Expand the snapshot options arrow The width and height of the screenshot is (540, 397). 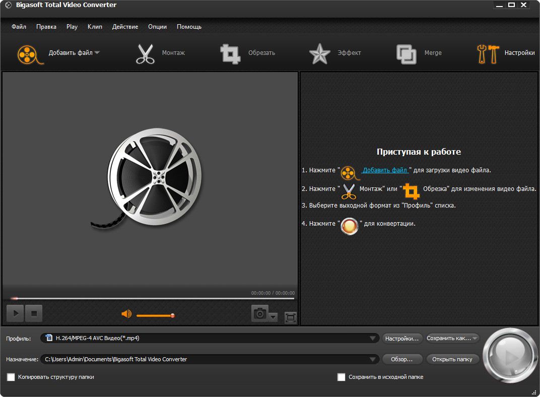click(x=273, y=317)
